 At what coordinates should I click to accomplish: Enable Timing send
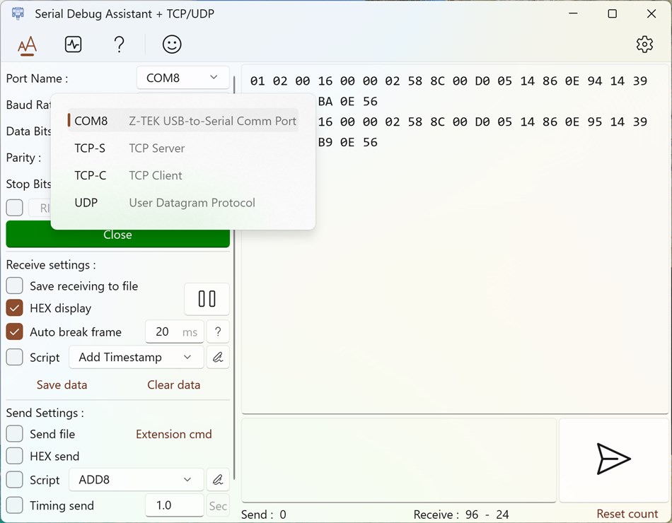[14, 505]
